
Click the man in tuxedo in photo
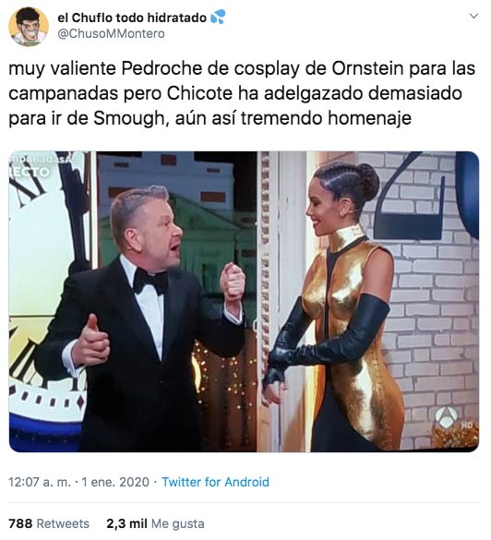pos(145,320)
